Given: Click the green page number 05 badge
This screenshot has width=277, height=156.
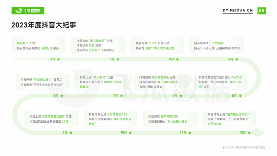Looking at the screenshot, I should 261,11.
